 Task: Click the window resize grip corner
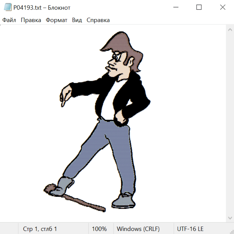(232, 232)
